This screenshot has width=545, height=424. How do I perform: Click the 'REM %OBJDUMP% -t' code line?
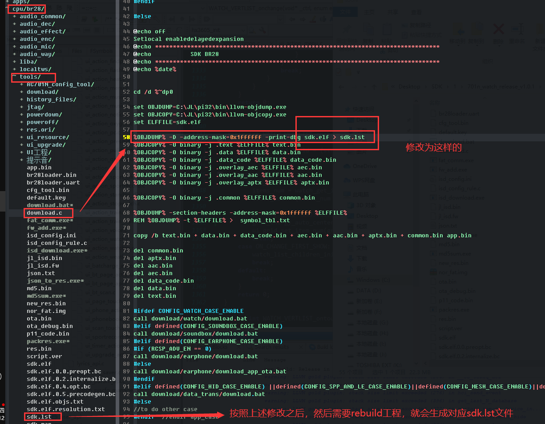pos(212,220)
